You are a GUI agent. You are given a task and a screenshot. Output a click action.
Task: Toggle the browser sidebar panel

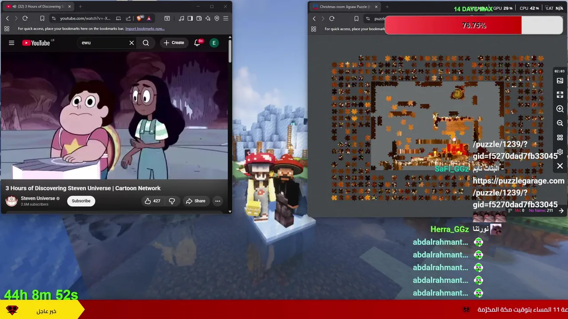[x=190, y=18]
